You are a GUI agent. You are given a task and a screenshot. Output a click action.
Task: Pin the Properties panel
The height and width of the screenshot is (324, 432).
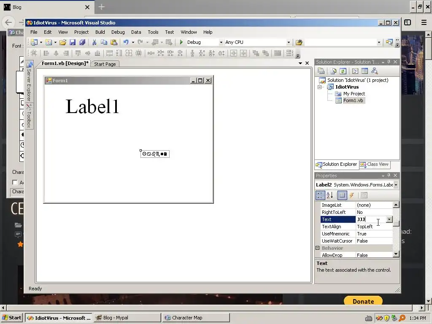[x=389, y=175]
